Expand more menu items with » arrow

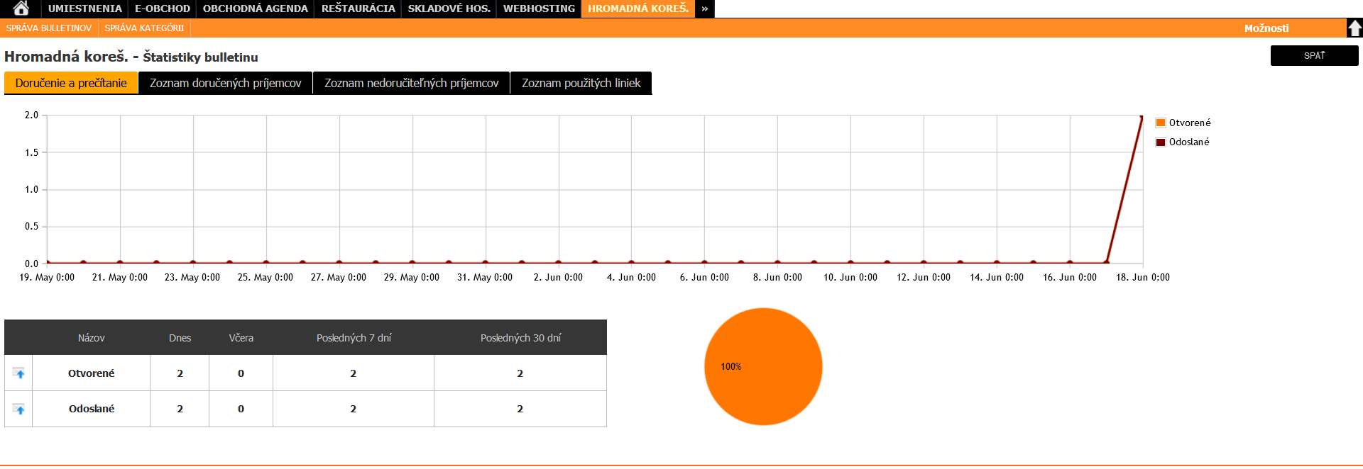click(x=704, y=9)
